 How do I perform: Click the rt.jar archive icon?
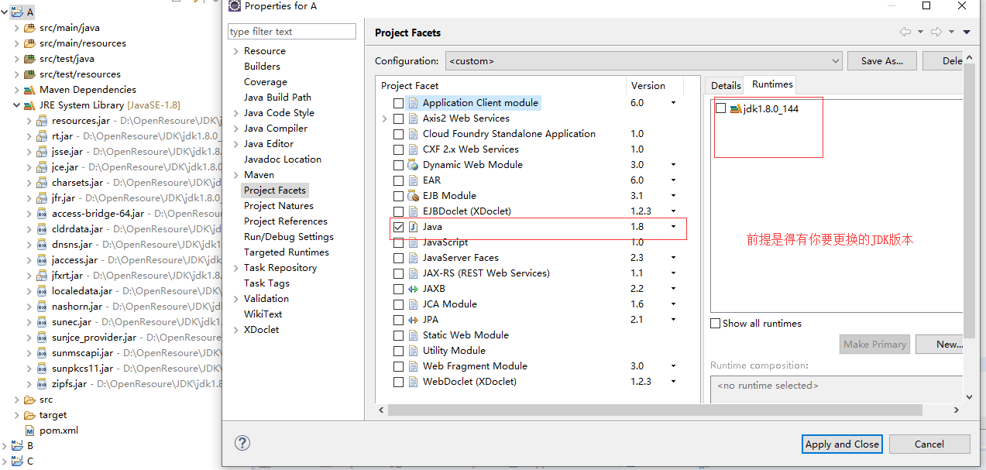42,136
